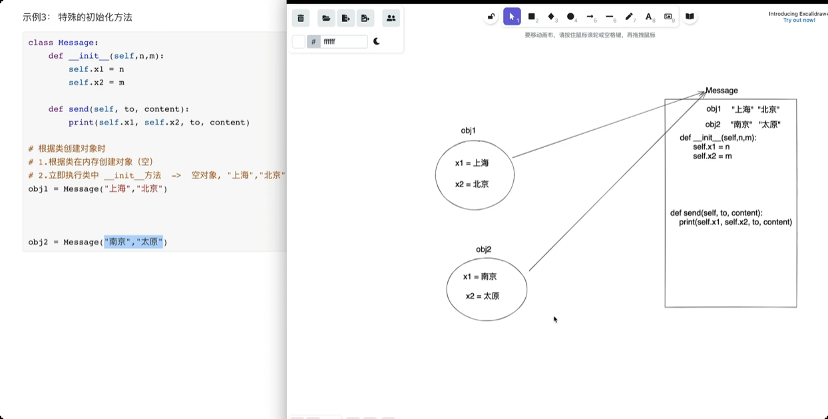The image size is (828, 419).
Task: Click 'x2 = 北京' text in the canvas
Action: pyautogui.click(x=472, y=184)
